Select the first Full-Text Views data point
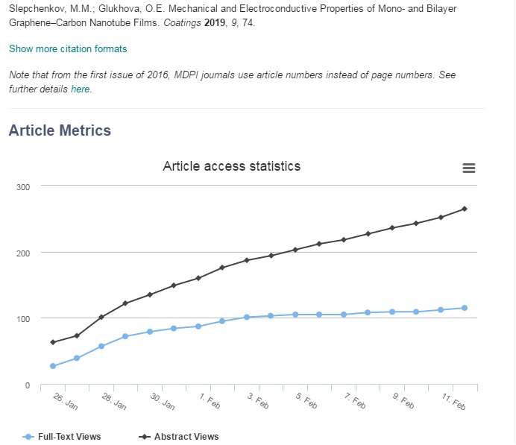 [53, 366]
